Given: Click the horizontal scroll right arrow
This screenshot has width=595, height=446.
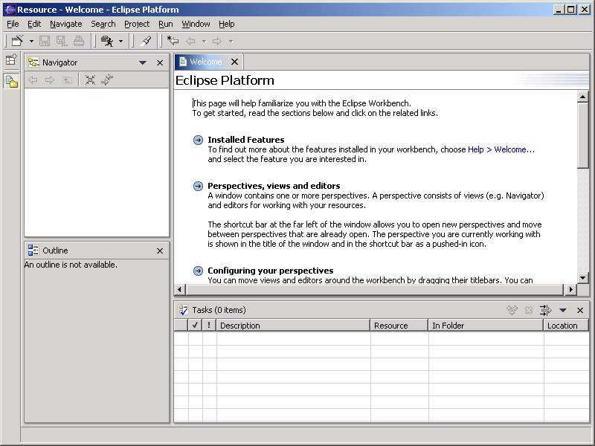Looking at the screenshot, I should 570,290.
